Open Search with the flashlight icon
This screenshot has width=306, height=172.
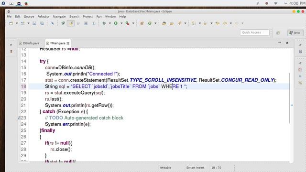[179, 23]
